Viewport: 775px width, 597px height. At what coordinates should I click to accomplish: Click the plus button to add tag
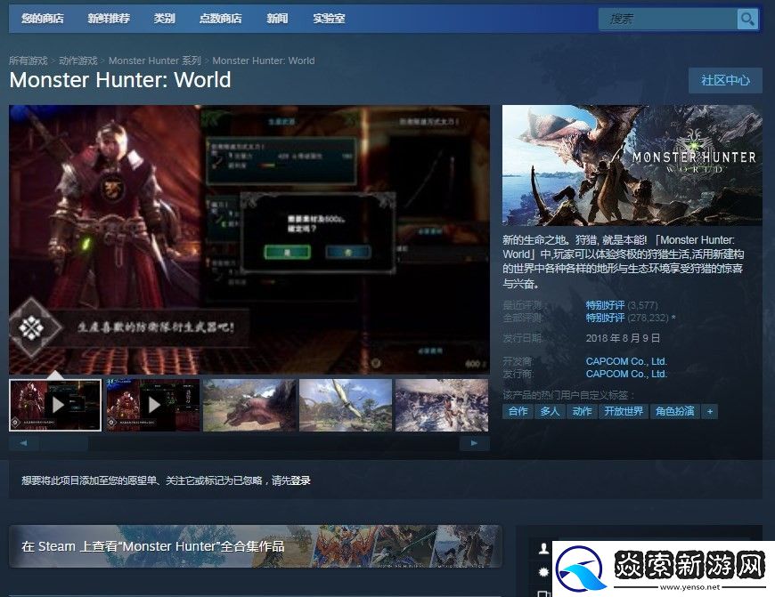pos(709,411)
